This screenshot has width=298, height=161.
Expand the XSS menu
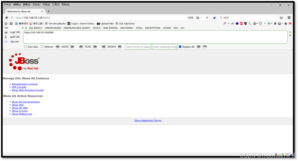(x=176, y=28)
